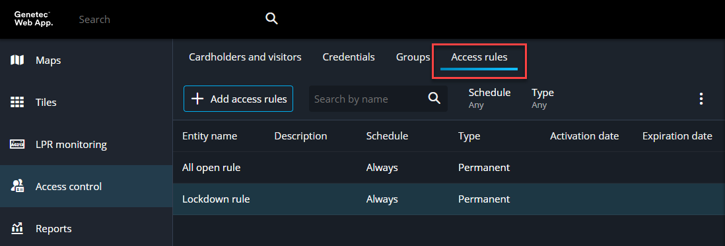Click the magnifier icon in top search bar
The image size is (725, 246).
click(271, 19)
